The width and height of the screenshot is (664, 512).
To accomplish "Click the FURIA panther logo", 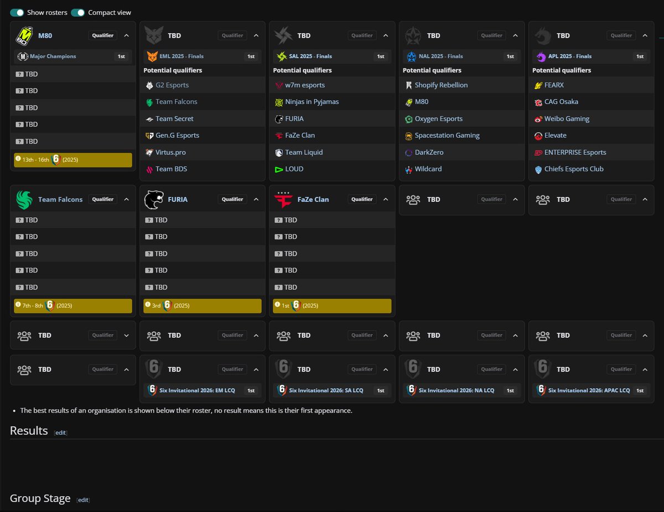I will pyautogui.click(x=154, y=199).
